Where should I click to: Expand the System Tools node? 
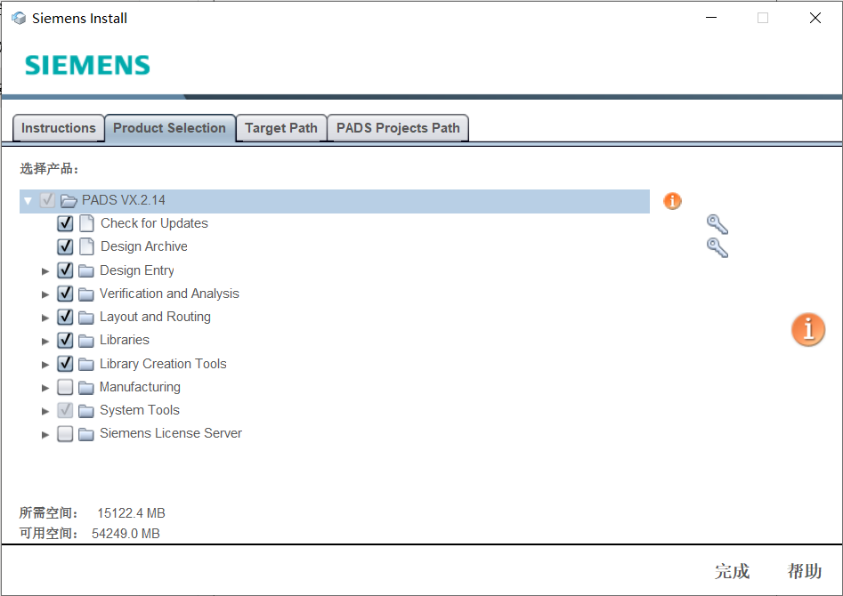click(x=45, y=411)
